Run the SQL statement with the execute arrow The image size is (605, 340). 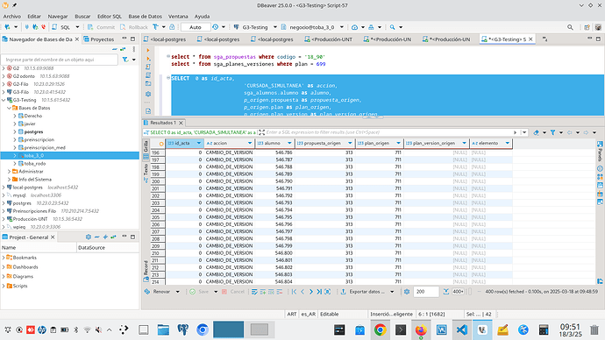pos(148,50)
